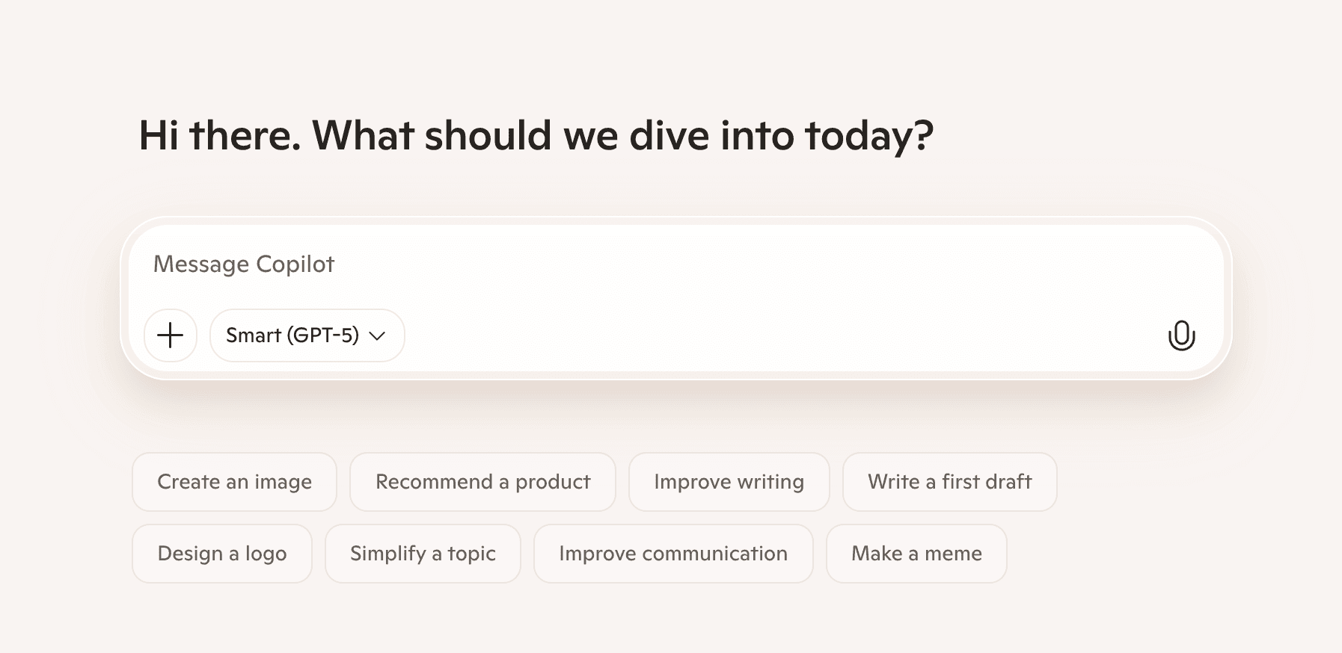
Task: Expand the chevron beside Smart (GPT-5)
Action: click(x=378, y=336)
